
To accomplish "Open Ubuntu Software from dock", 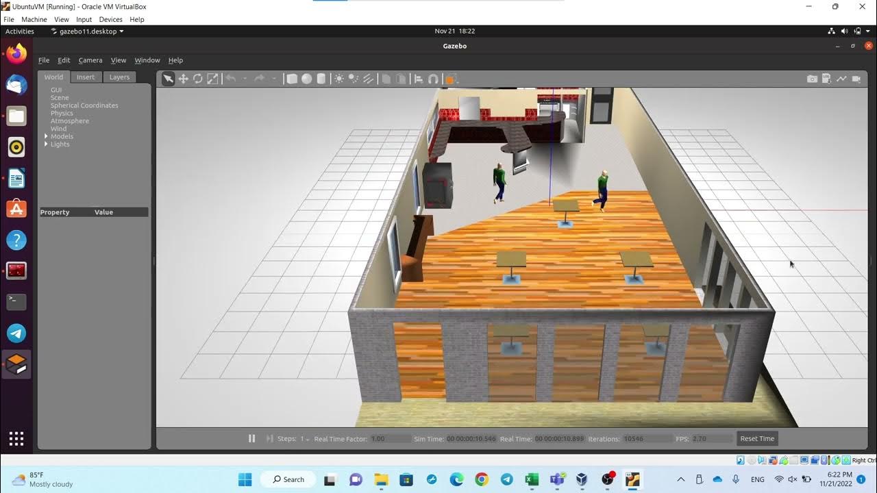I will [16, 208].
